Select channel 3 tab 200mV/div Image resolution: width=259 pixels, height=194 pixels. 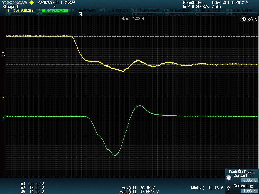(x=84, y=11)
